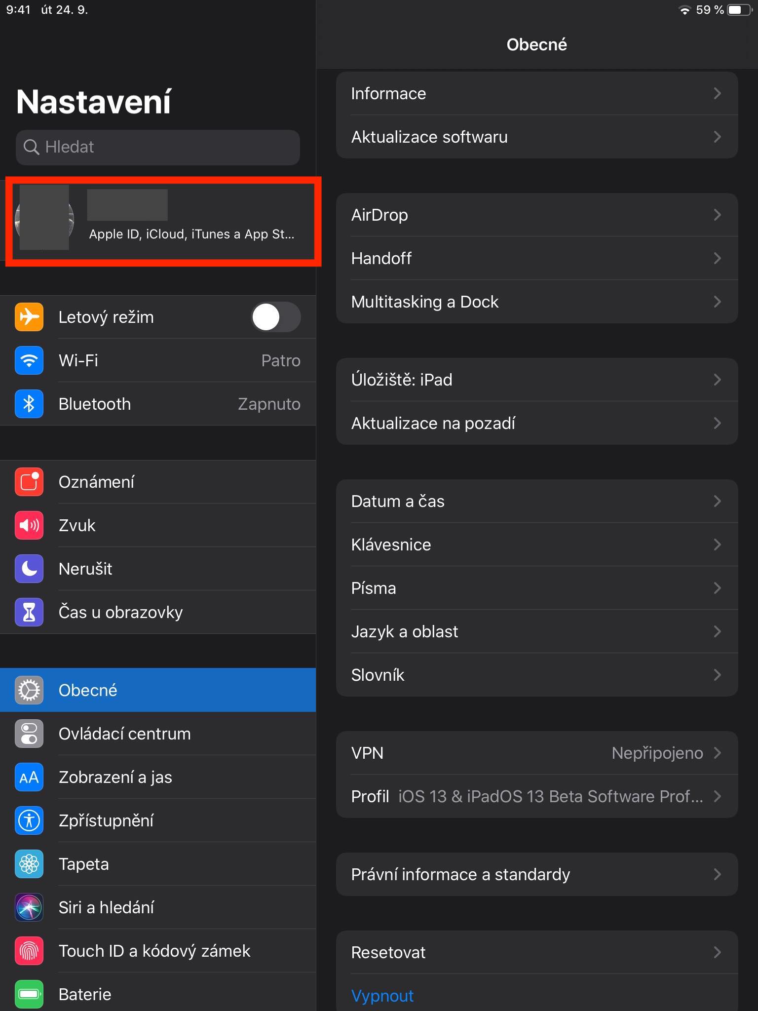Image resolution: width=758 pixels, height=1011 pixels.
Task: Tap the red Oznámení notifications icon
Action: click(x=29, y=482)
